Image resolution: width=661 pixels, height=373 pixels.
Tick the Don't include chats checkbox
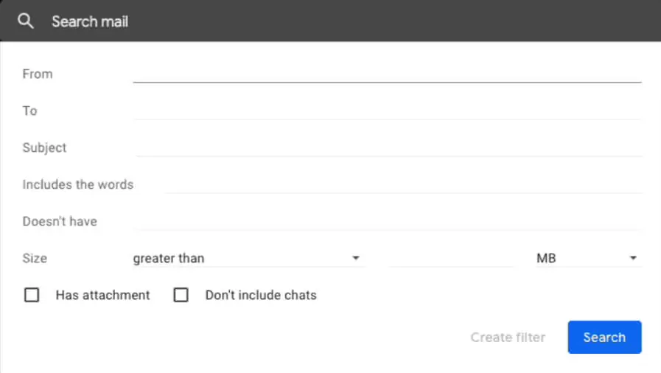pyautogui.click(x=181, y=295)
